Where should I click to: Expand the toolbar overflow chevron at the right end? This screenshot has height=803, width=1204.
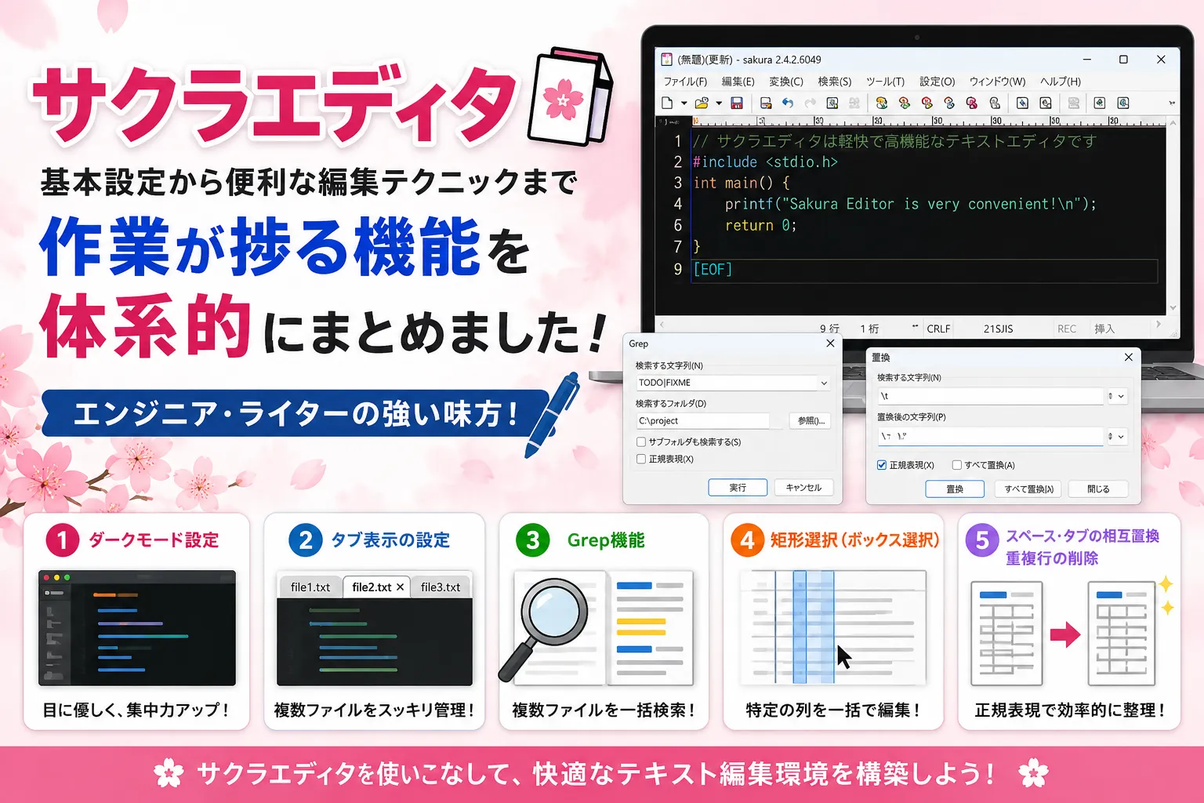(1172, 103)
